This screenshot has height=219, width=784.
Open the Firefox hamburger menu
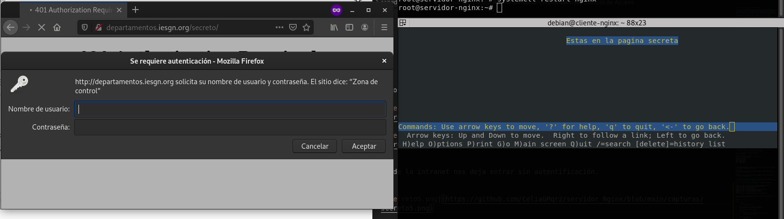pos(384,27)
